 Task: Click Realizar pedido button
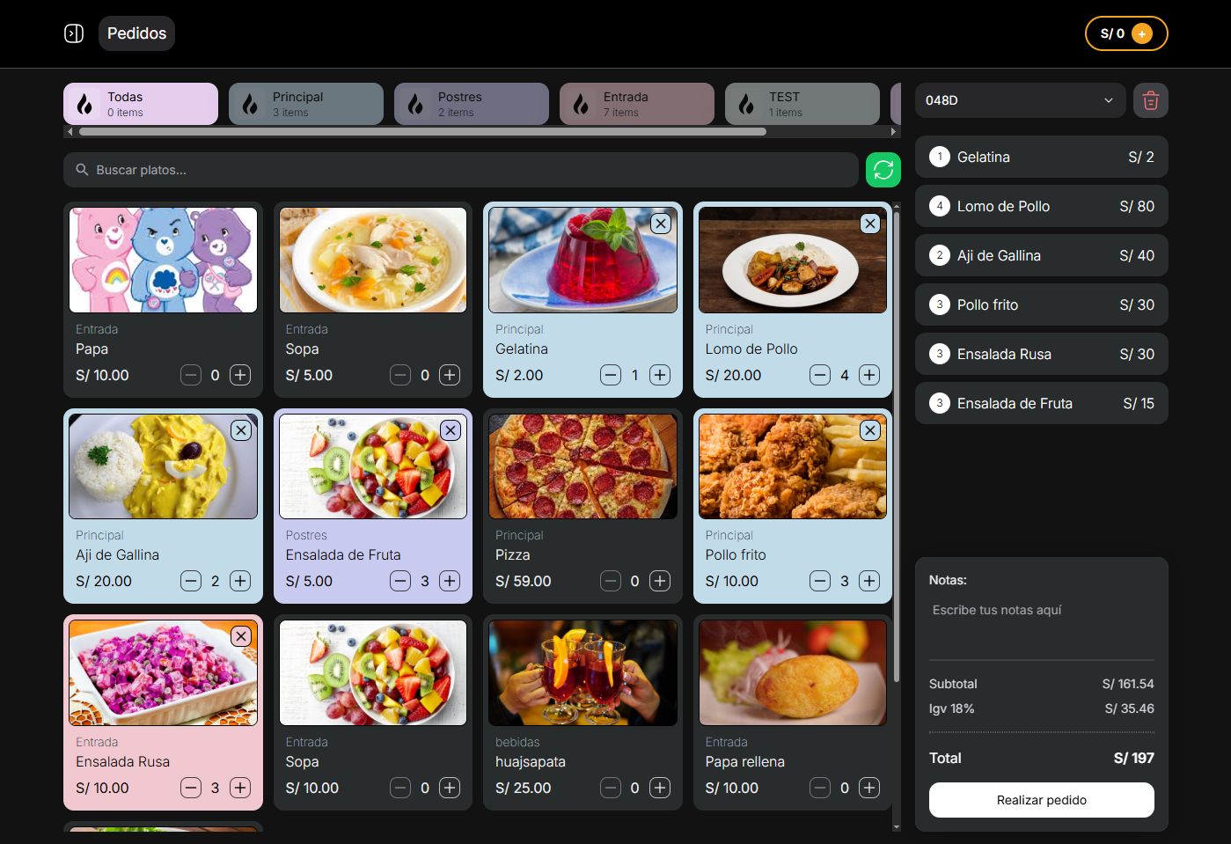(x=1042, y=800)
